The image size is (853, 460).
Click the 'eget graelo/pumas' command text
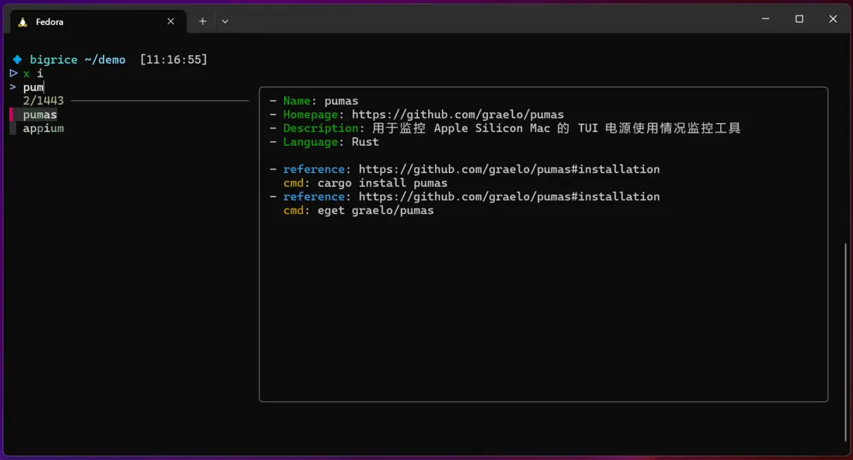coord(375,211)
